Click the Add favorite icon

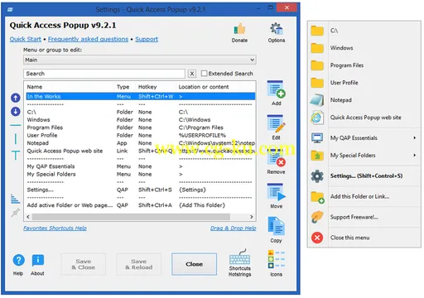click(x=276, y=89)
